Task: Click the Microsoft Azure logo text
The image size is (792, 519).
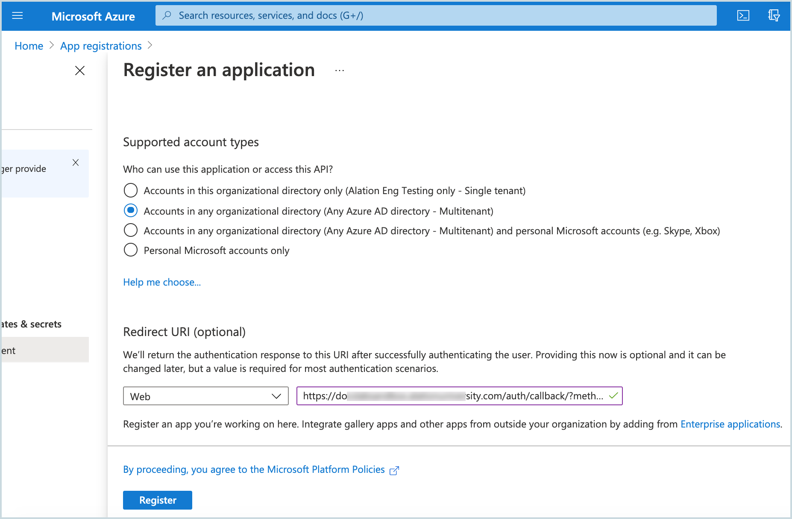Action: click(93, 16)
